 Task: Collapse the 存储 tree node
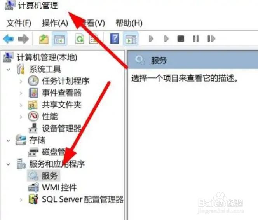(x=8, y=141)
